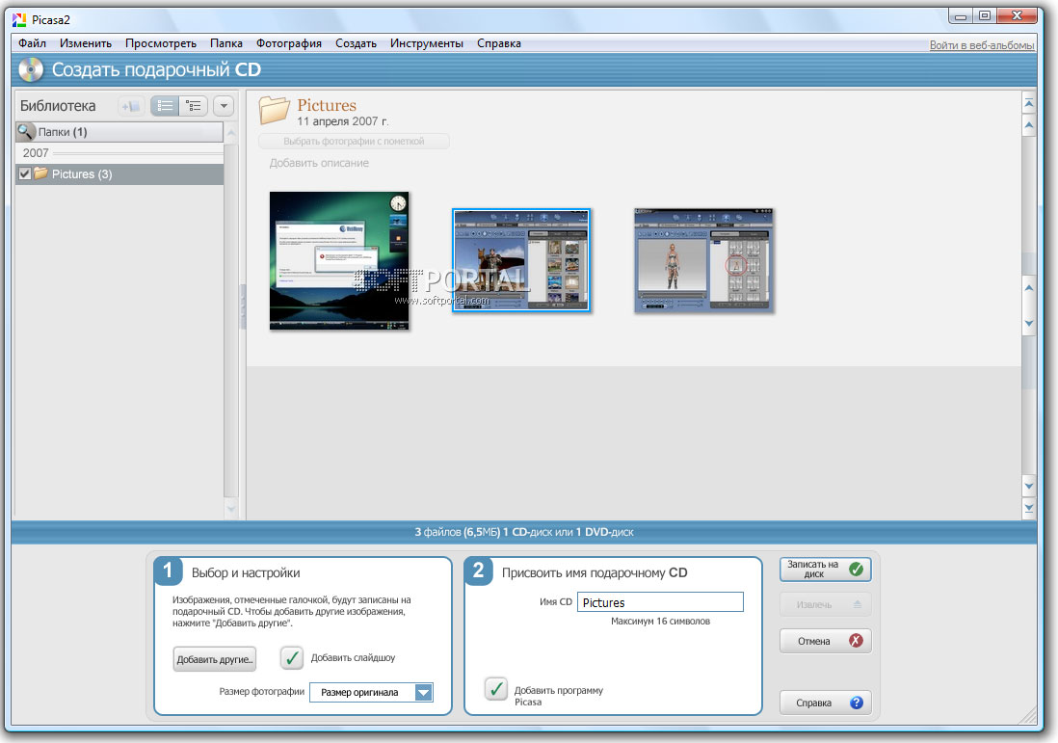Open the Просмотреть menu
The height and width of the screenshot is (743, 1058).
[x=161, y=43]
